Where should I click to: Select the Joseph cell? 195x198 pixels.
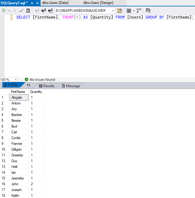(x=19, y=190)
